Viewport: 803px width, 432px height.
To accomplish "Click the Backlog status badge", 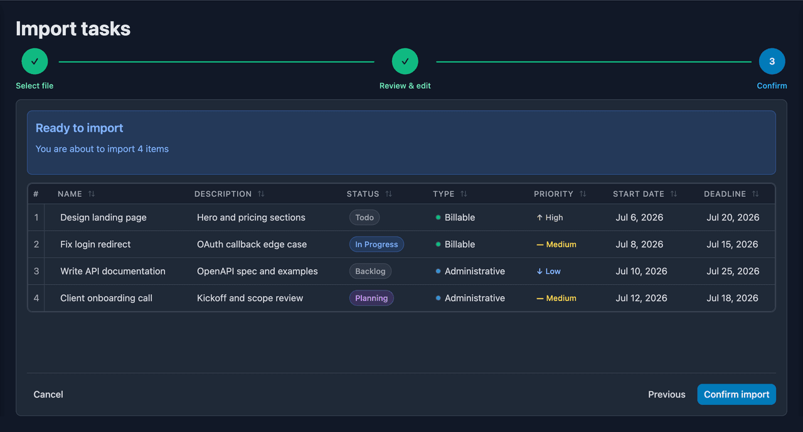I will (370, 271).
